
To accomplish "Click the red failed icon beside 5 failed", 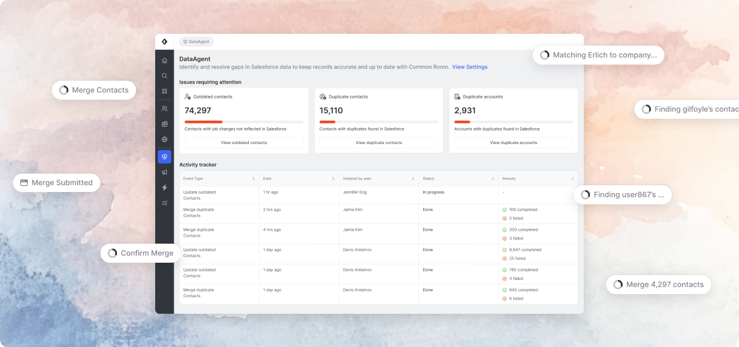I will coord(505,218).
